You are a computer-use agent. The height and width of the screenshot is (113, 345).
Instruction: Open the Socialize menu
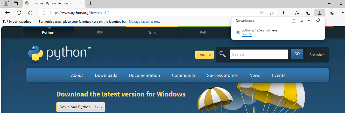coord(317,55)
